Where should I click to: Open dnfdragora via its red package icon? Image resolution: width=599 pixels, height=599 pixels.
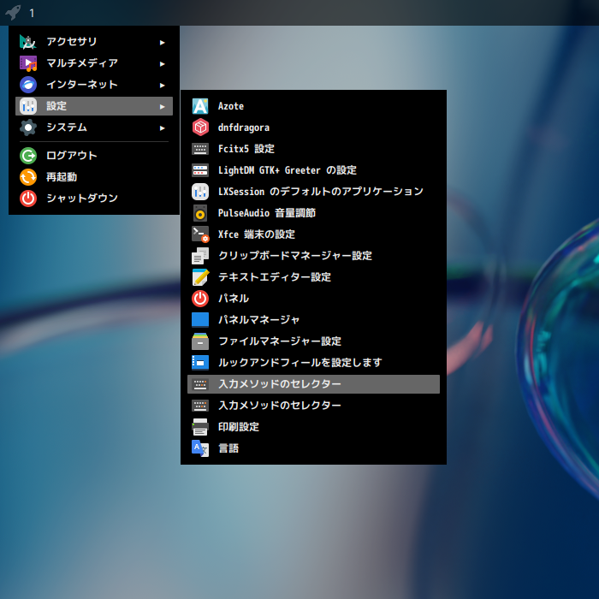200,128
